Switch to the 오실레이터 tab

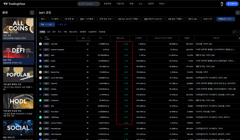(93, 32)
